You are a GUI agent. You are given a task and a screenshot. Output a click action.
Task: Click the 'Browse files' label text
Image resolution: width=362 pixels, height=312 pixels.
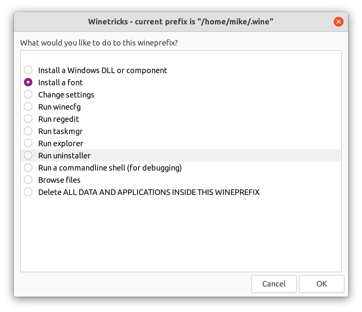[x=59, y=180]
